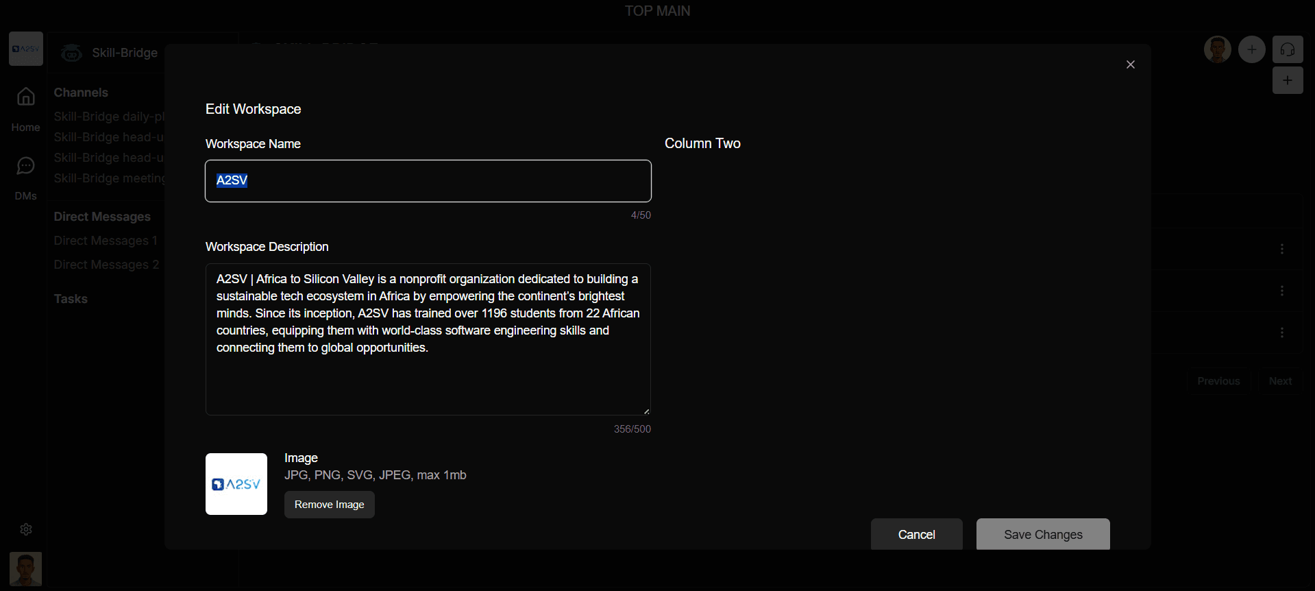
Task: Go to Previous page
Action: point(1219,381)
